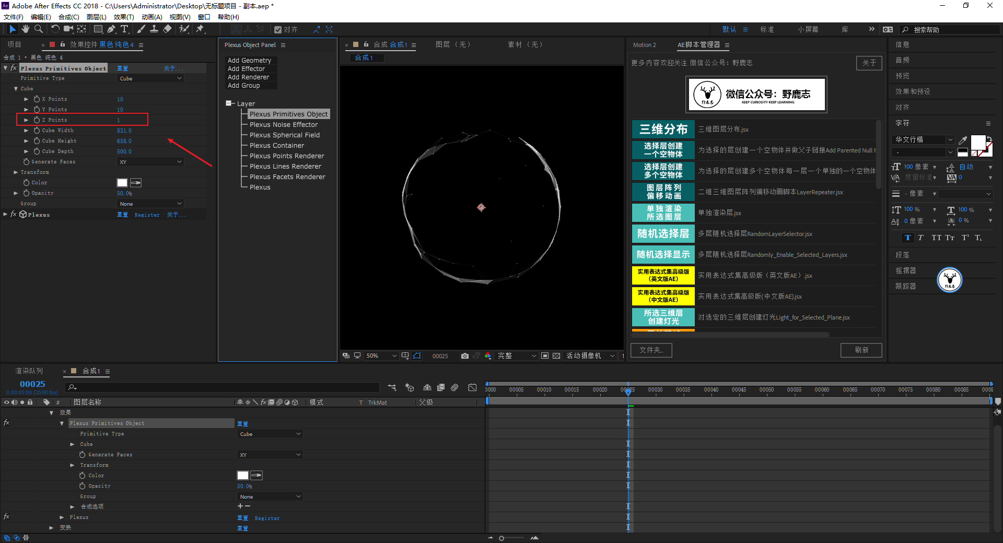Open the 效果(T) menu
The height and width of the screenshot is (543, 1003).
[x=123, y=17]
